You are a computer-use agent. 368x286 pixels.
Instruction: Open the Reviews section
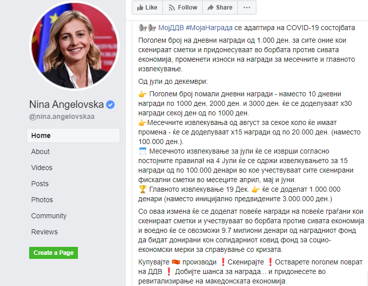(44, 232)
